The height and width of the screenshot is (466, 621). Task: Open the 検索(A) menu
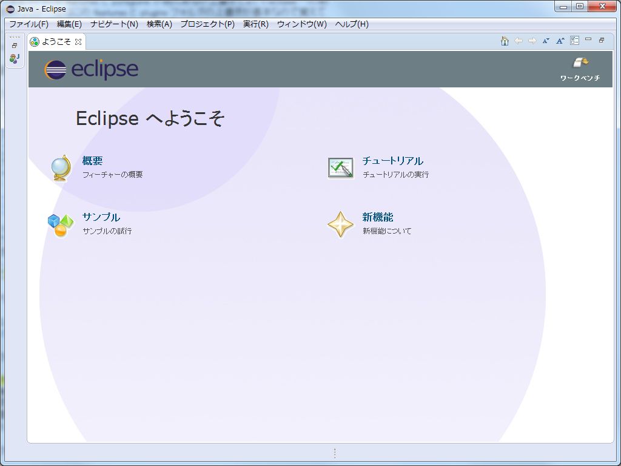159,24
